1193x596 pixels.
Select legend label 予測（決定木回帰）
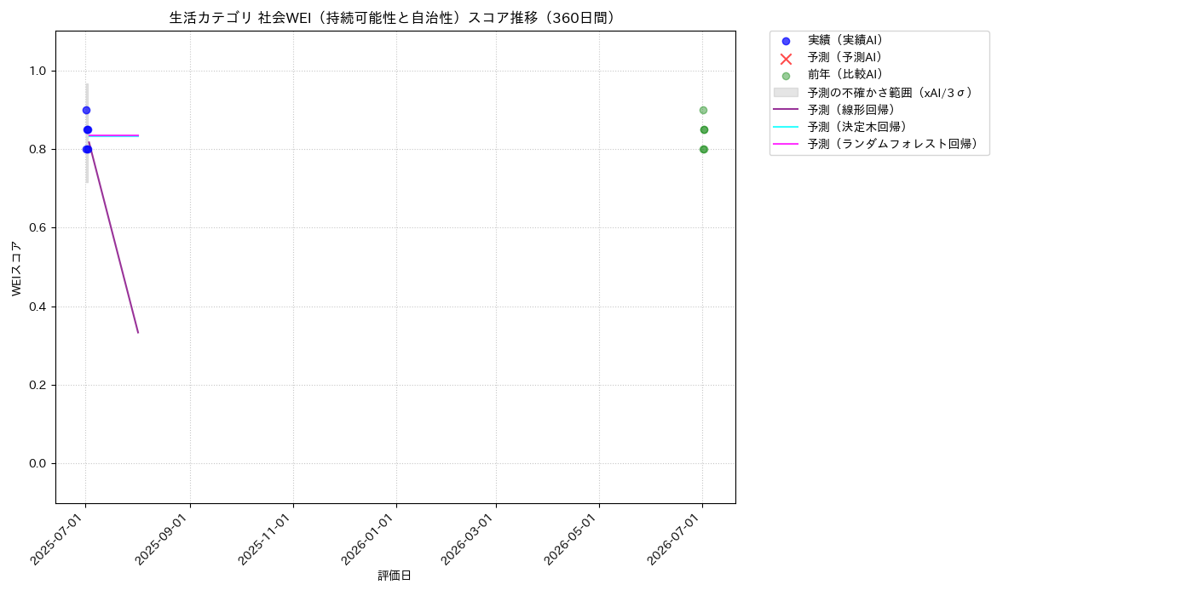857,127
